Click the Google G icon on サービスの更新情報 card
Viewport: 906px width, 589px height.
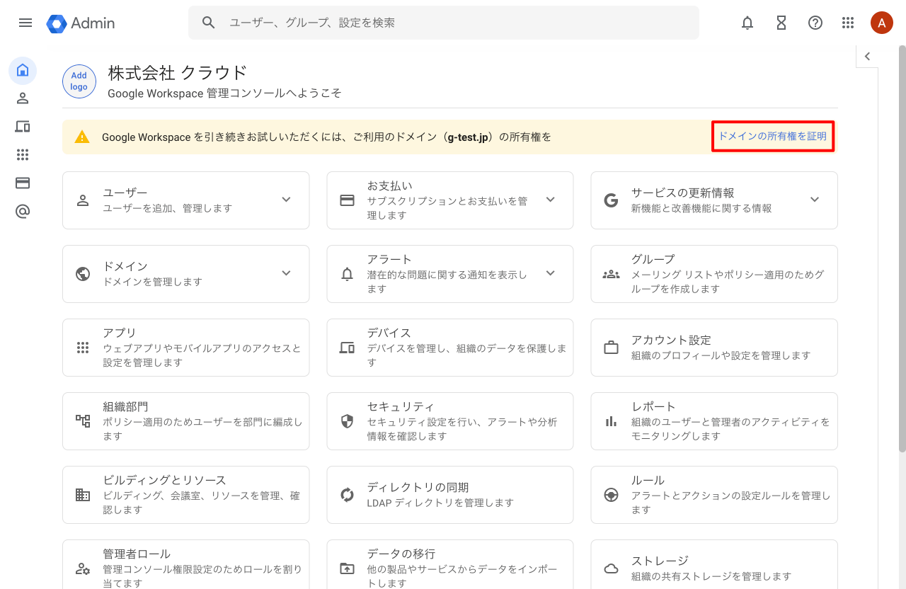tap(611, 200)
